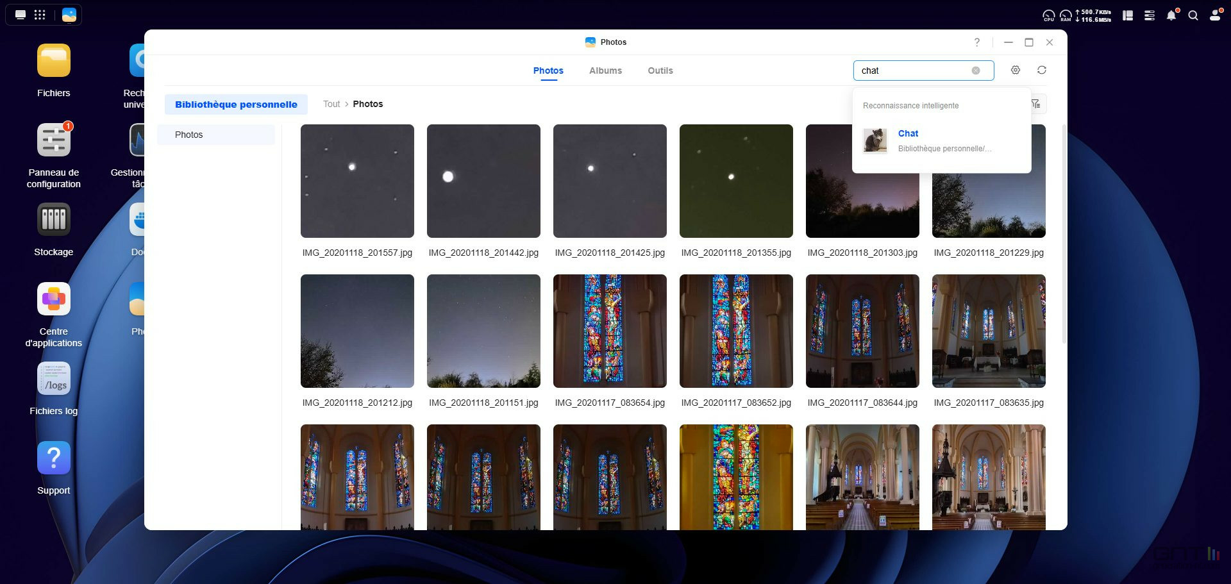1231x584 pixels.
Task: Clear the search field text
Action: 975,71
